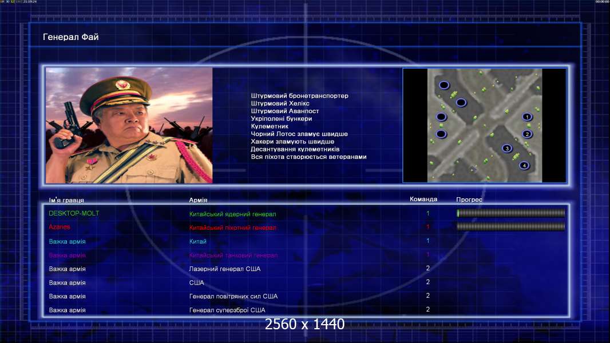Click 'Лазерний генерал США' army entry
Viewport: 610px width, 343px height.
tap(225, 269)
